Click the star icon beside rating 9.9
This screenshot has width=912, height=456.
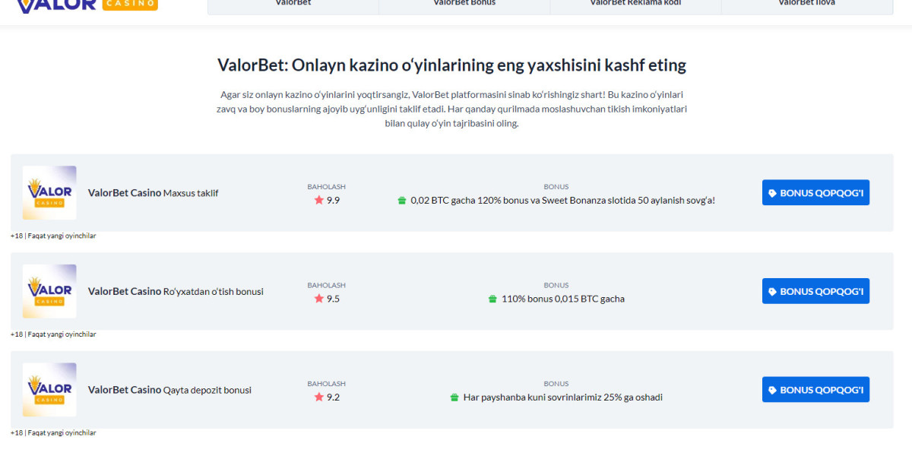coord(319,201)
